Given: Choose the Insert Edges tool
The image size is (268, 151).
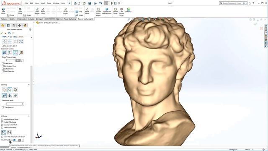Looking at the screenshot, I should point(65,11).
